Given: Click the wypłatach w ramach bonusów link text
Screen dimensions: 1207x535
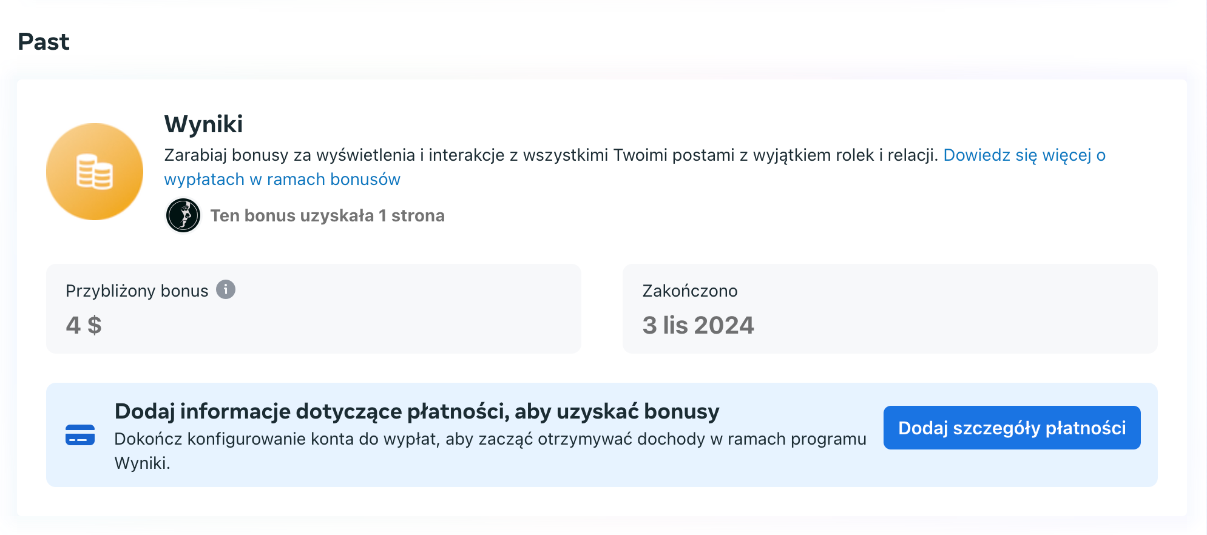Looking at the screenshot, I should coord(282,180).
